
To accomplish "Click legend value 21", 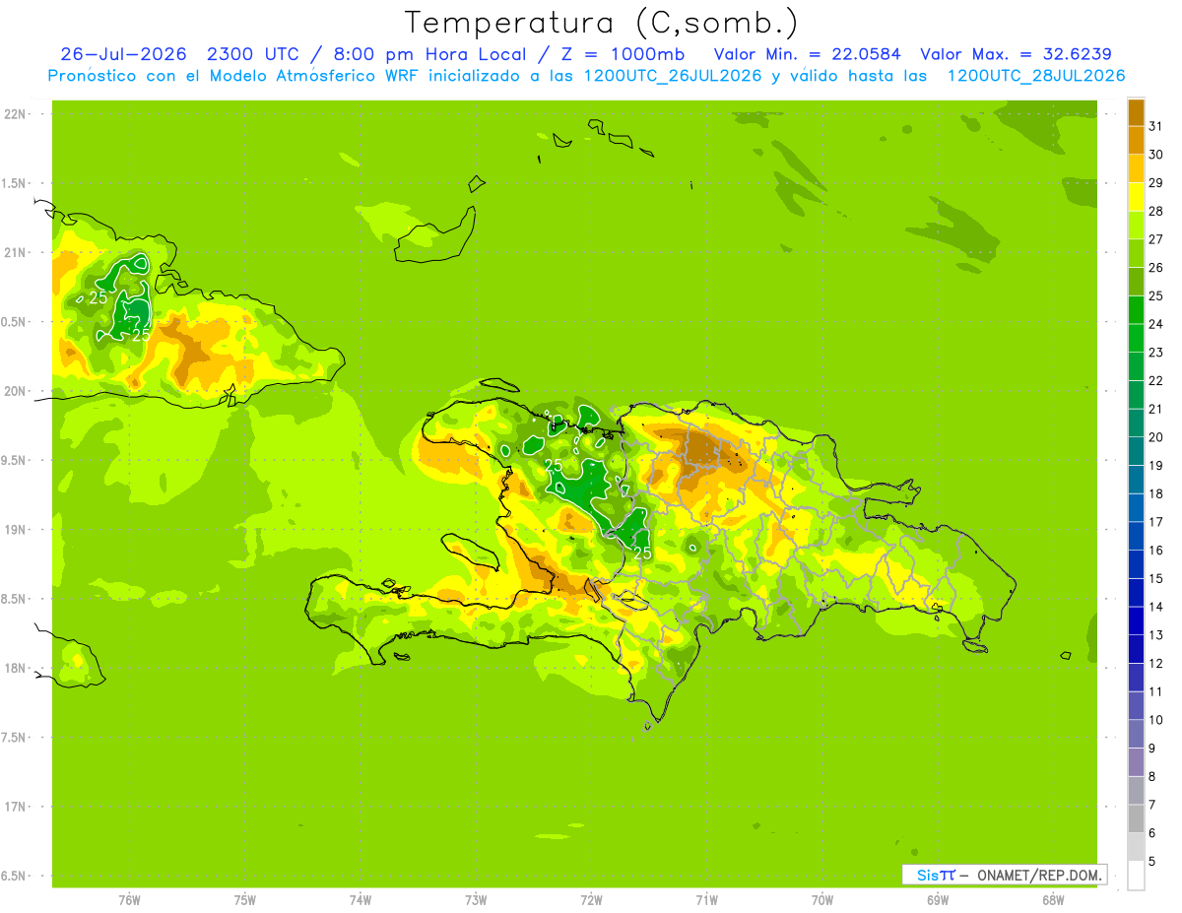I will (1155, 409).
